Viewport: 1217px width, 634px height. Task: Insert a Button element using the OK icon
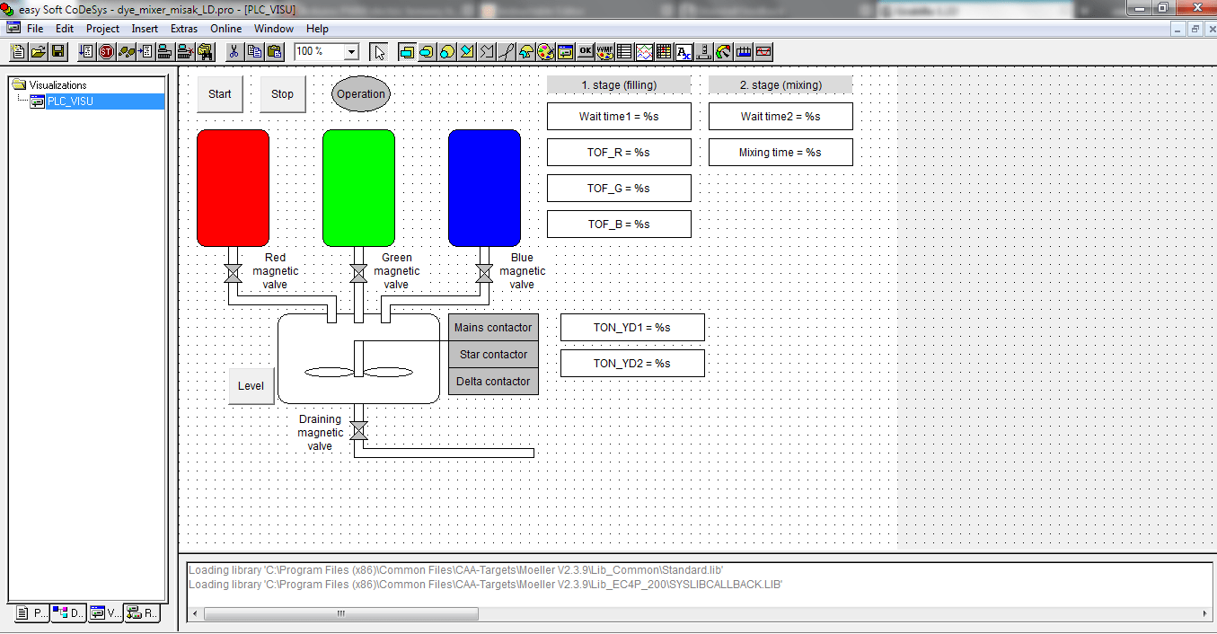click(x=585, y=51)
